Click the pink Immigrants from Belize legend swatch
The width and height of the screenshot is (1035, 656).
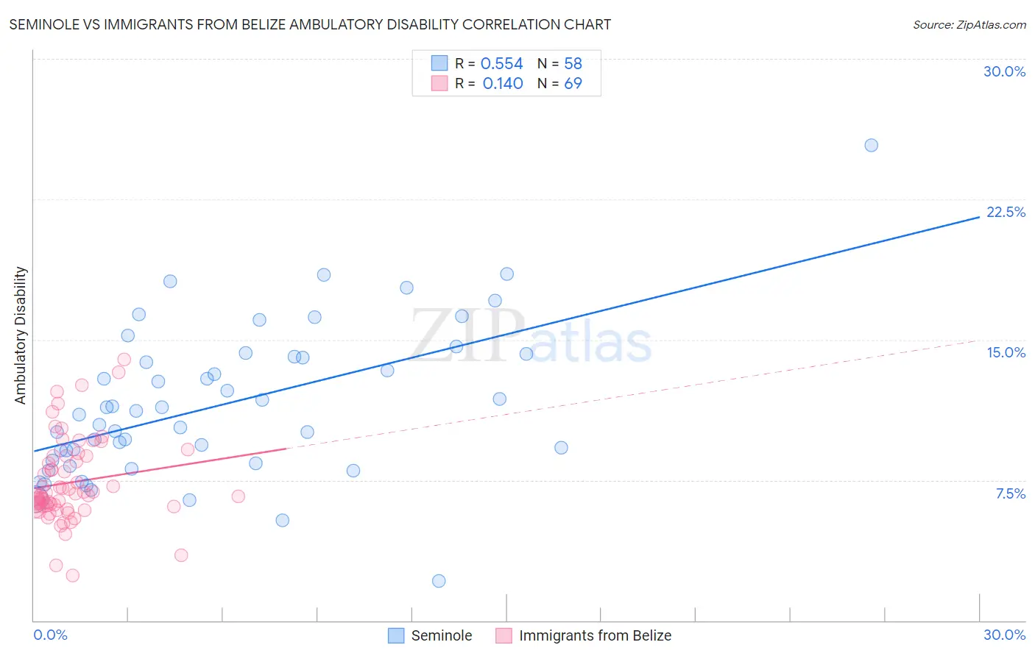pos(504,635)
